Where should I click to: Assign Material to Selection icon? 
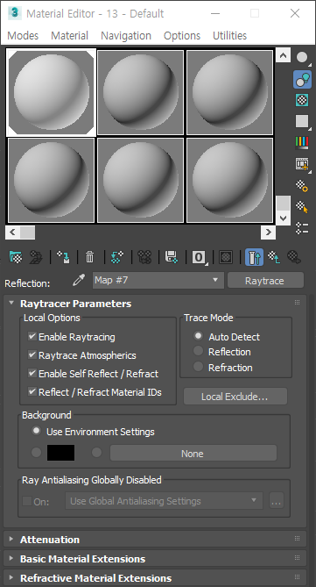(x=63, y=257)
